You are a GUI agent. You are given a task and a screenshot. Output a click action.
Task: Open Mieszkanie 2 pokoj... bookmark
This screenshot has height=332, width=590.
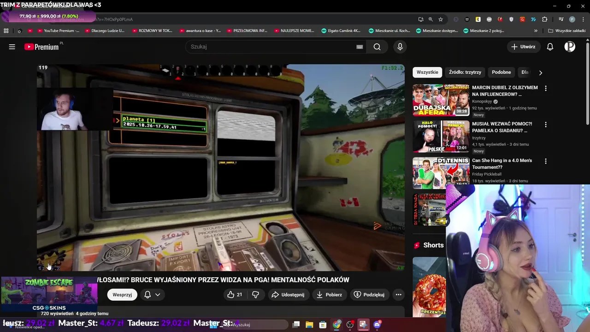tap(484, 31)
